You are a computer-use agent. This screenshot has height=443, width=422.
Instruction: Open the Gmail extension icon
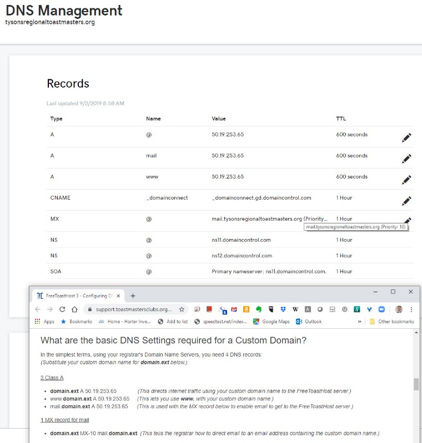[x=234, y=309]
